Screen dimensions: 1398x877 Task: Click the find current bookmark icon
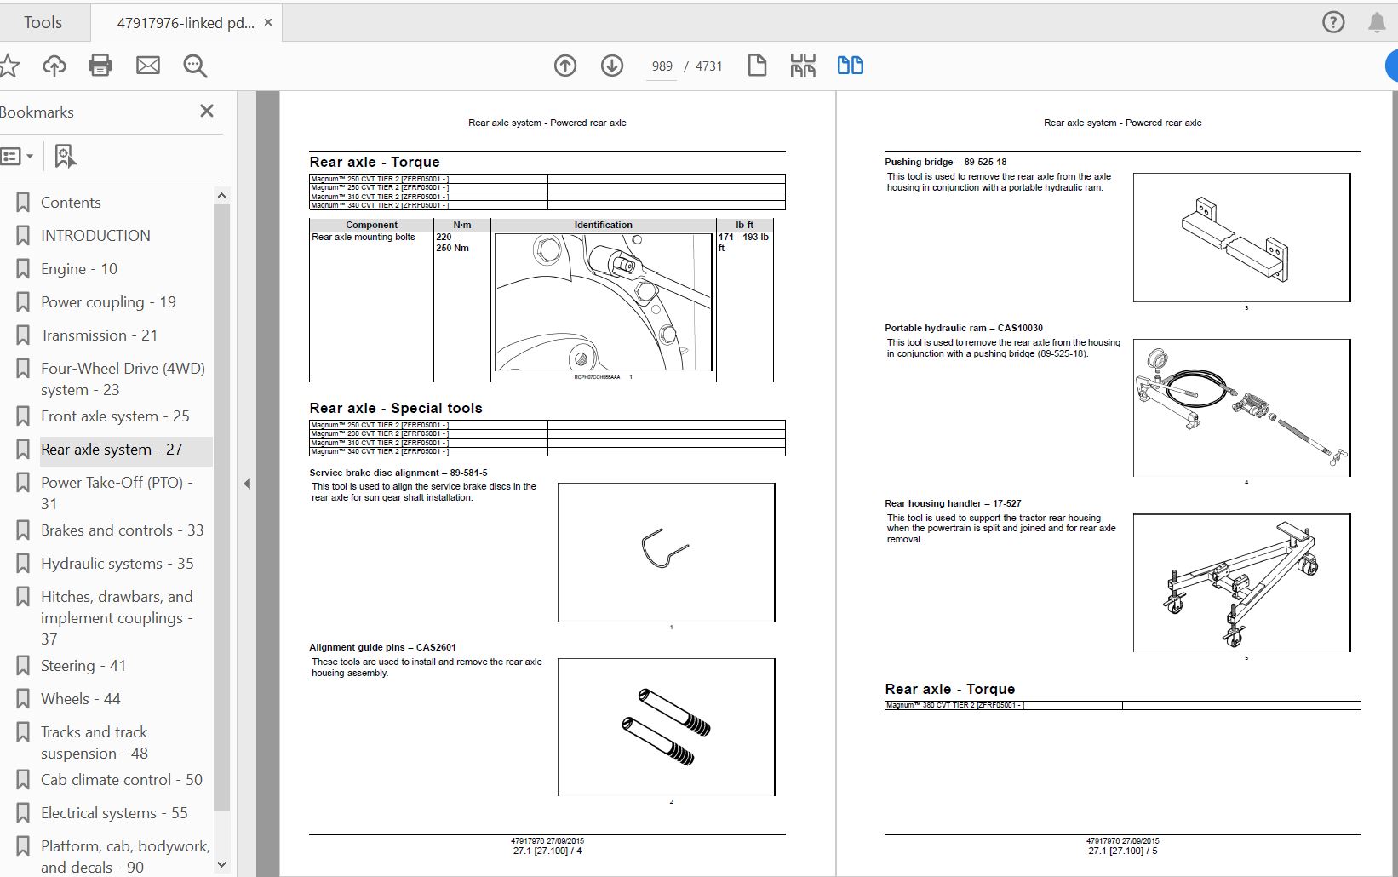pos(65,156)
